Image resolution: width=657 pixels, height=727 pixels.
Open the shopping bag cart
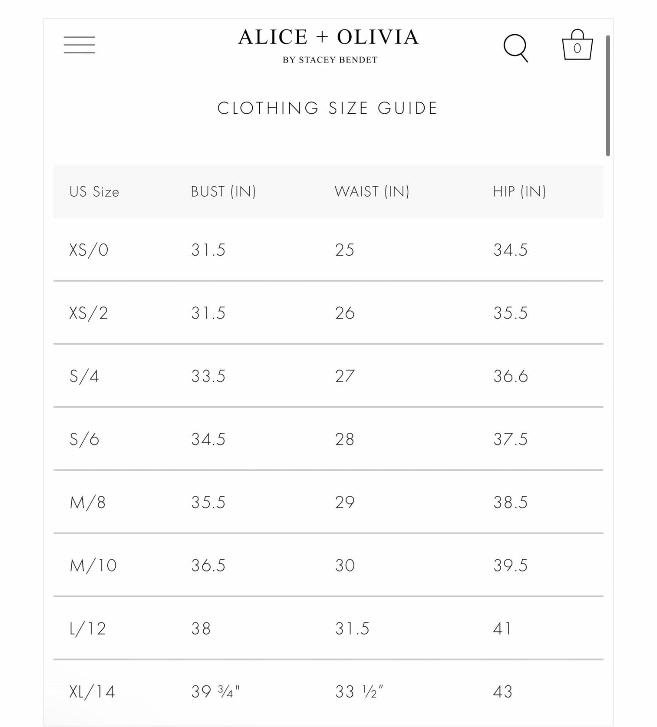[x=577, y=45]
